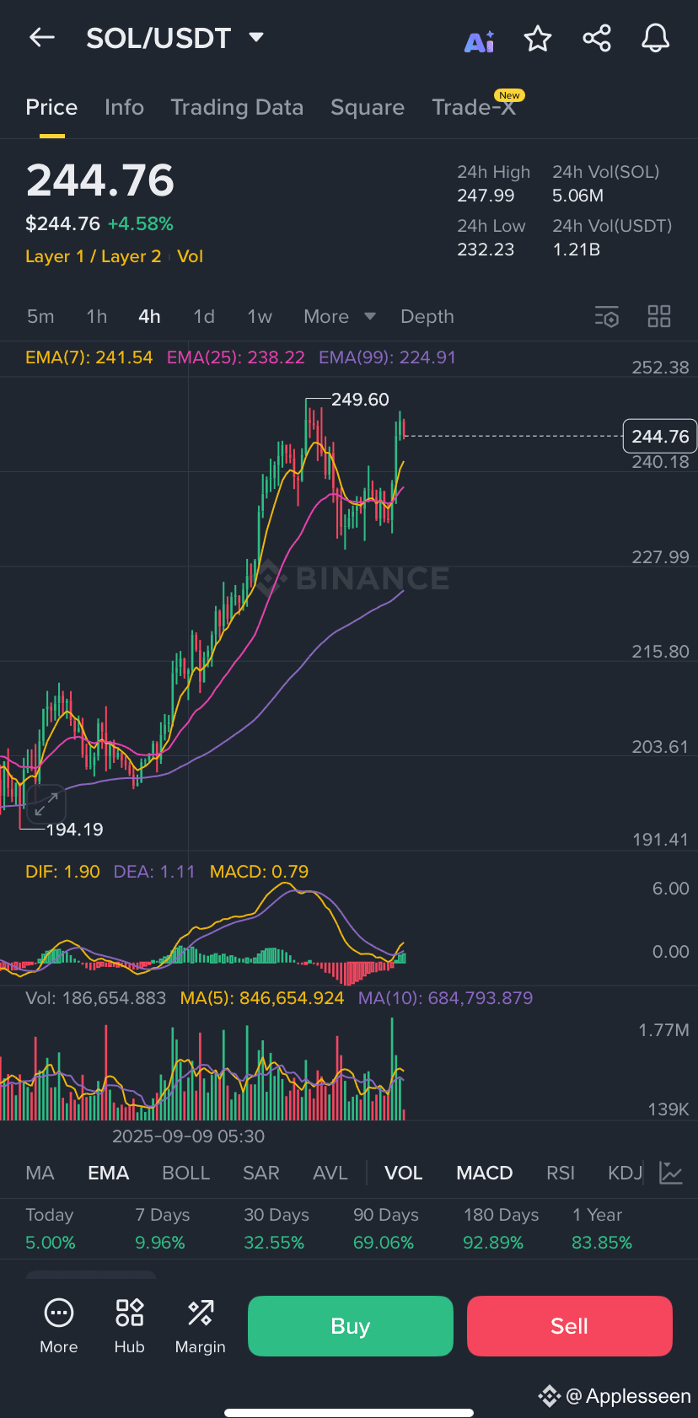Toggle the BOLL indicator

[x=185, y=1173]
